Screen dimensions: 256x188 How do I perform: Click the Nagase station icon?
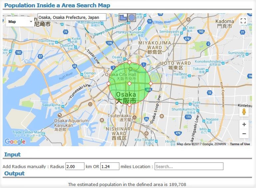tap(204, 121)
